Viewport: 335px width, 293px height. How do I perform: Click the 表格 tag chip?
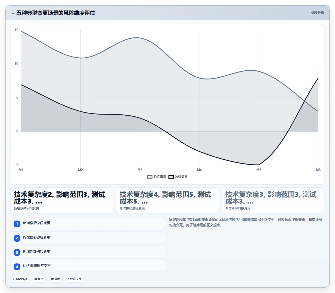(39, 279)
